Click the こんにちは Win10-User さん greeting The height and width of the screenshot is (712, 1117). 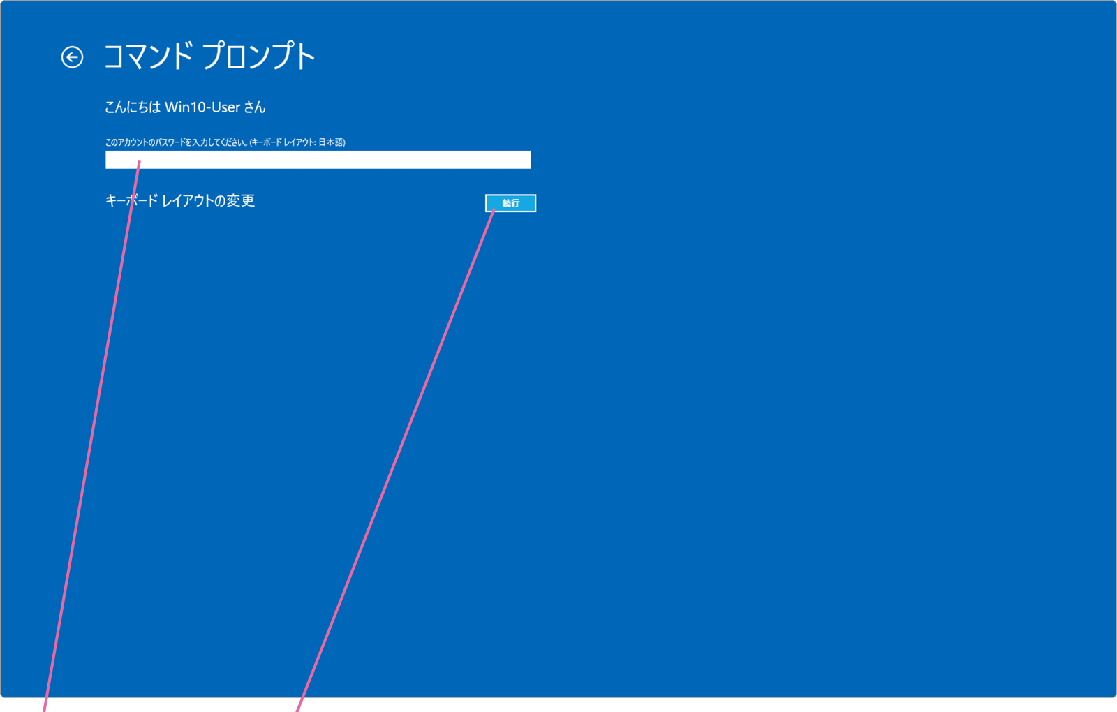[x=185, y=107]
